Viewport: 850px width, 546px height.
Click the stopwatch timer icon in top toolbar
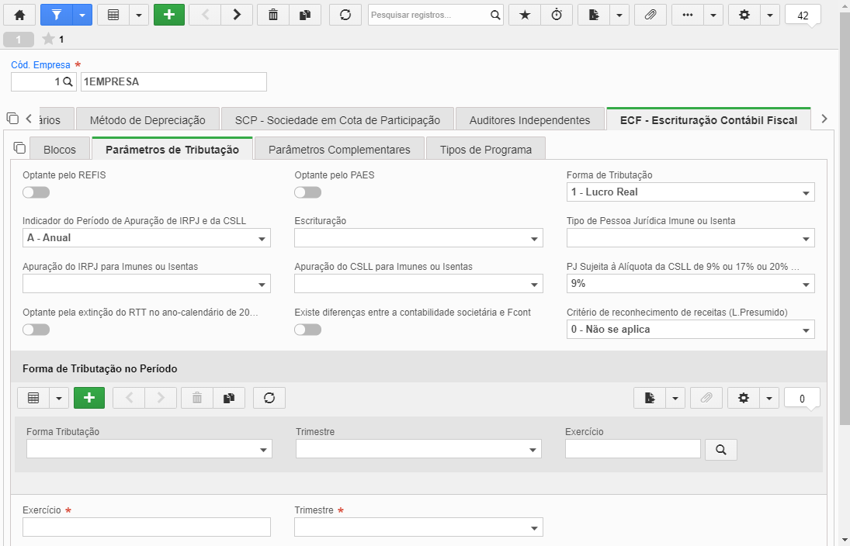[557, 15]
